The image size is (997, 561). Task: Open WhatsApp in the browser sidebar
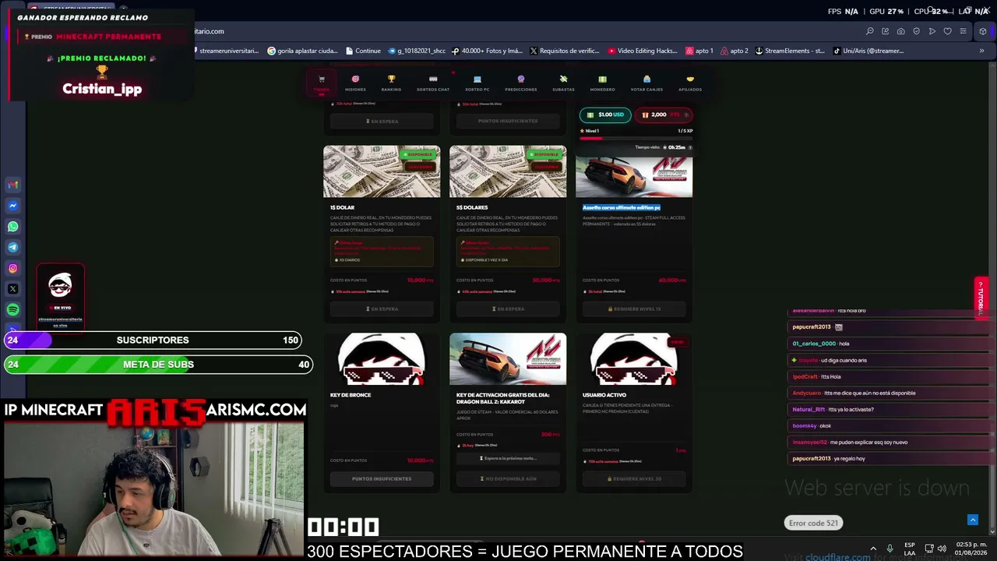coord(12,227)
